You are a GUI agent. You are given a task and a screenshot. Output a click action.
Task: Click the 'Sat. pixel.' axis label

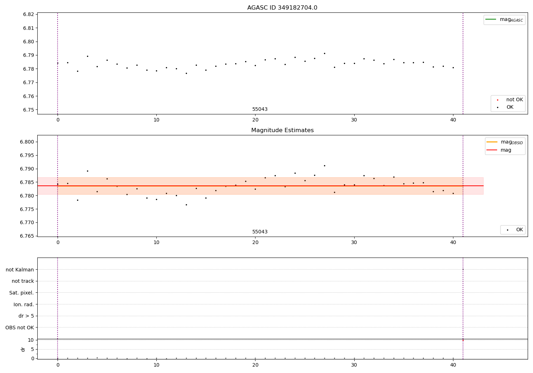click(x=22, y=293)
